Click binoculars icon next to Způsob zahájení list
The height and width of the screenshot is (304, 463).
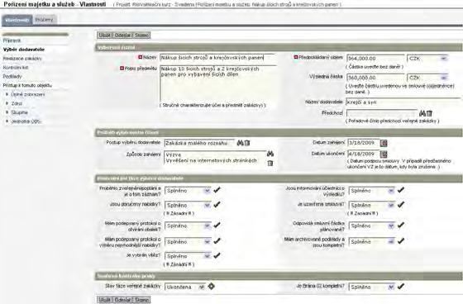(x=270, y=154)
